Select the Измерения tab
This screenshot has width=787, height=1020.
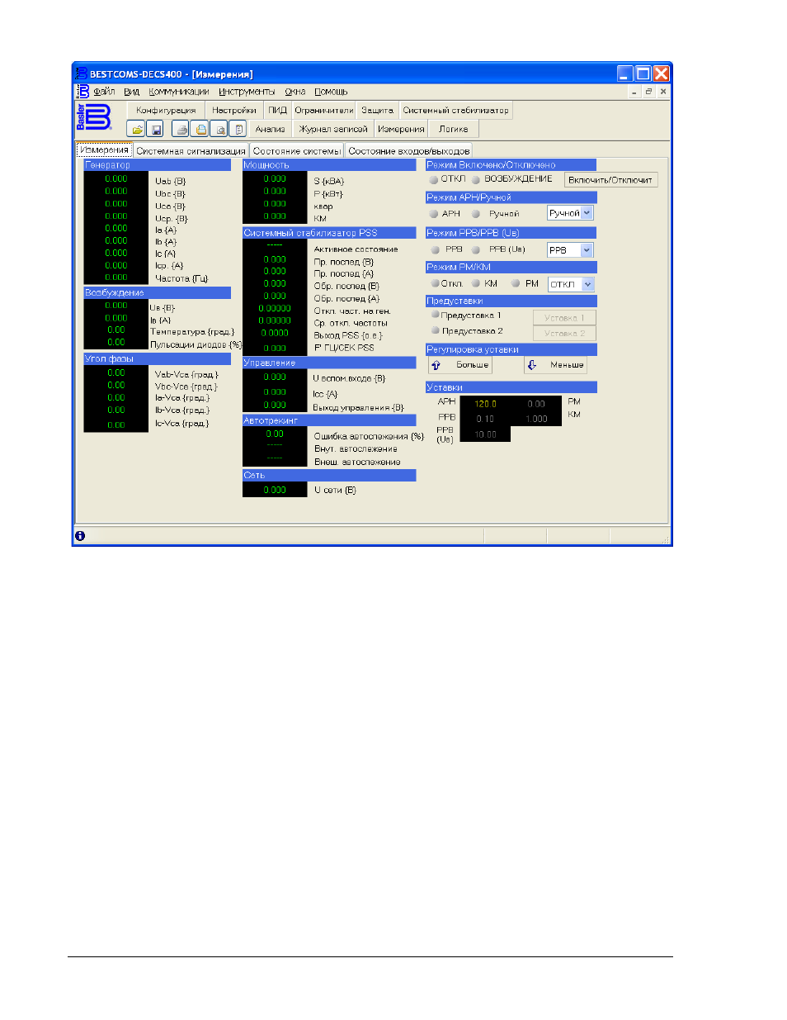[x=105, y=150]
